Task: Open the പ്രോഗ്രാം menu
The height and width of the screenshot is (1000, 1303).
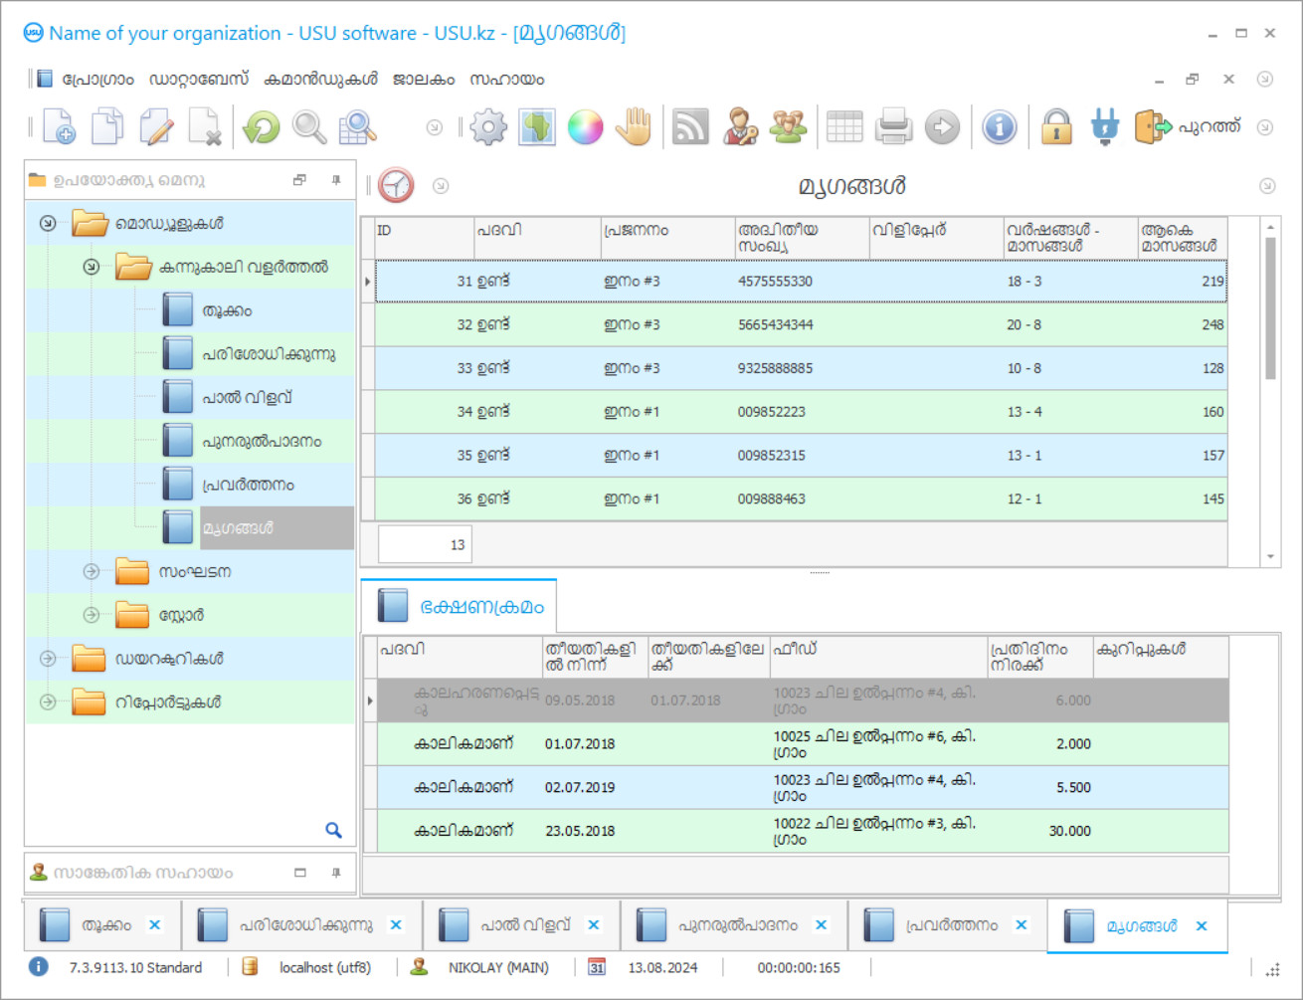Action: (97, 80)
